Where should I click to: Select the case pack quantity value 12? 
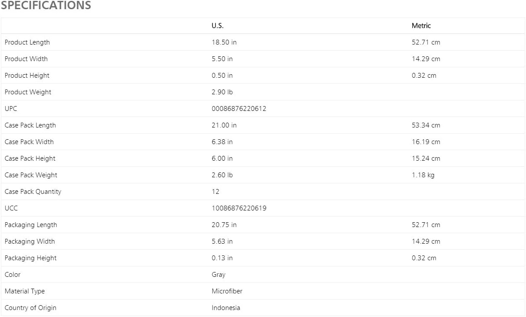point(215,192)
